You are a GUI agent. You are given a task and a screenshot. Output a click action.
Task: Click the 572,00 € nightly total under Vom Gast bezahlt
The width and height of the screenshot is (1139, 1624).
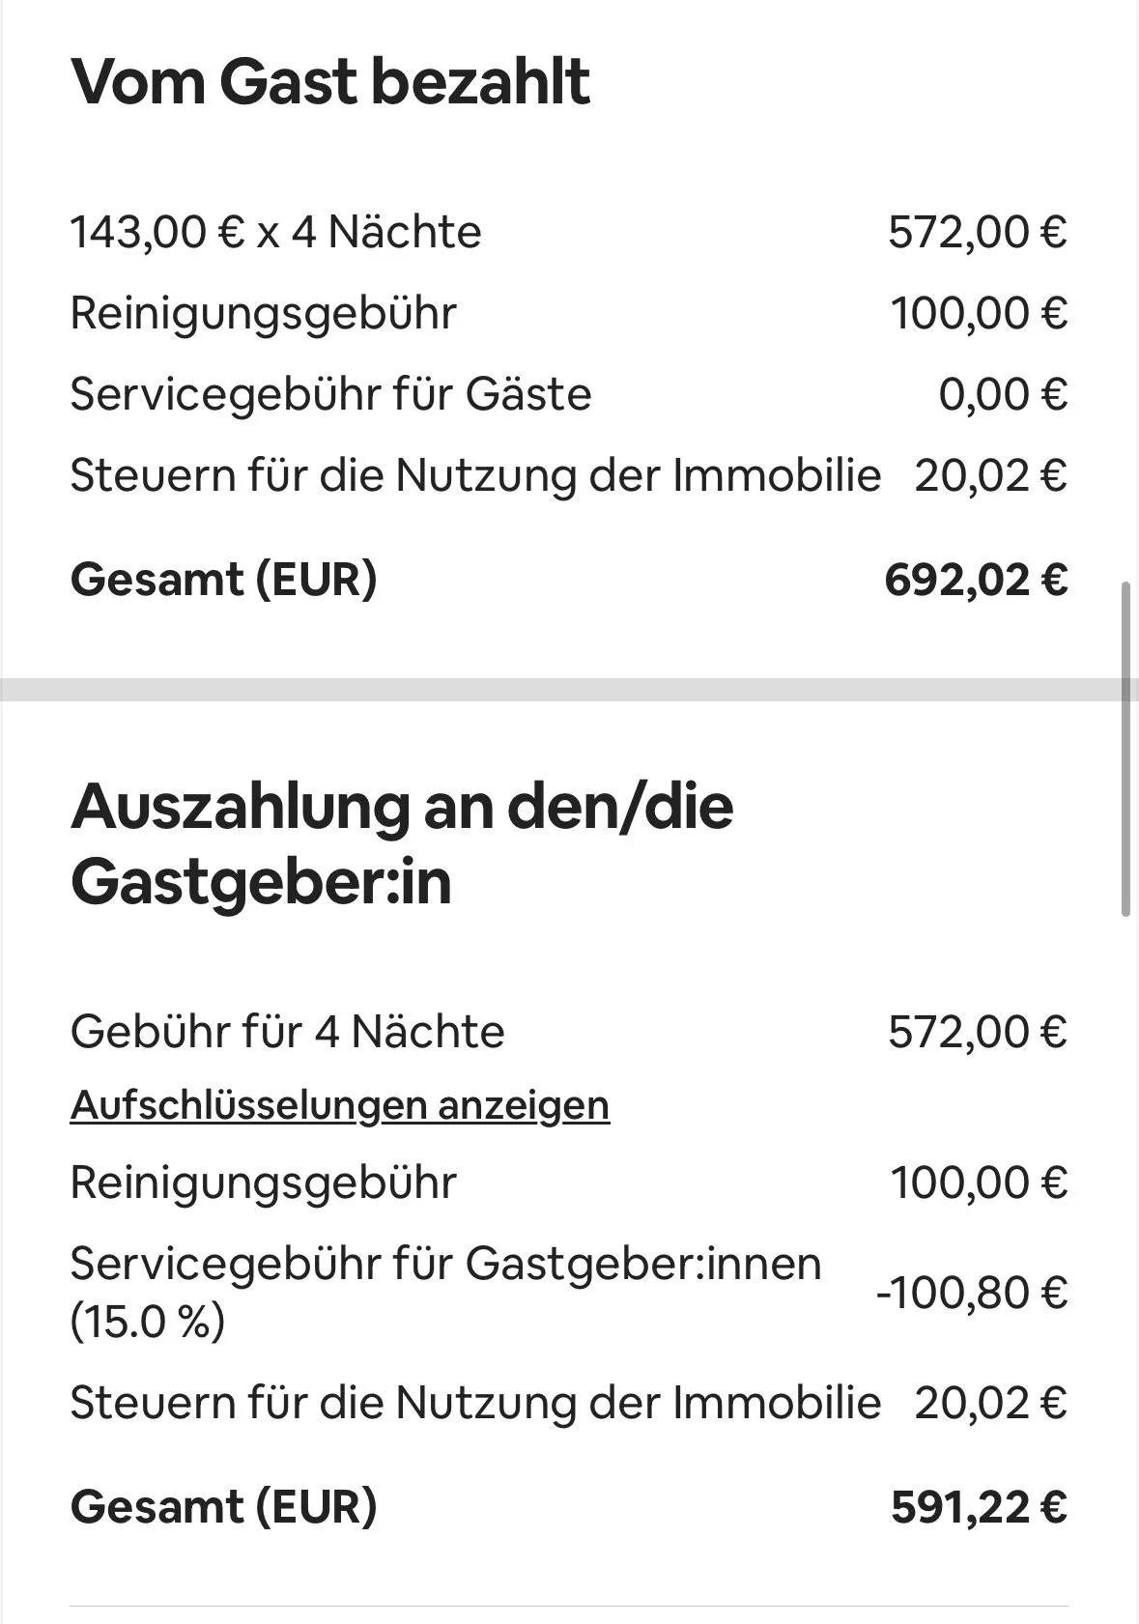(978, 233)
